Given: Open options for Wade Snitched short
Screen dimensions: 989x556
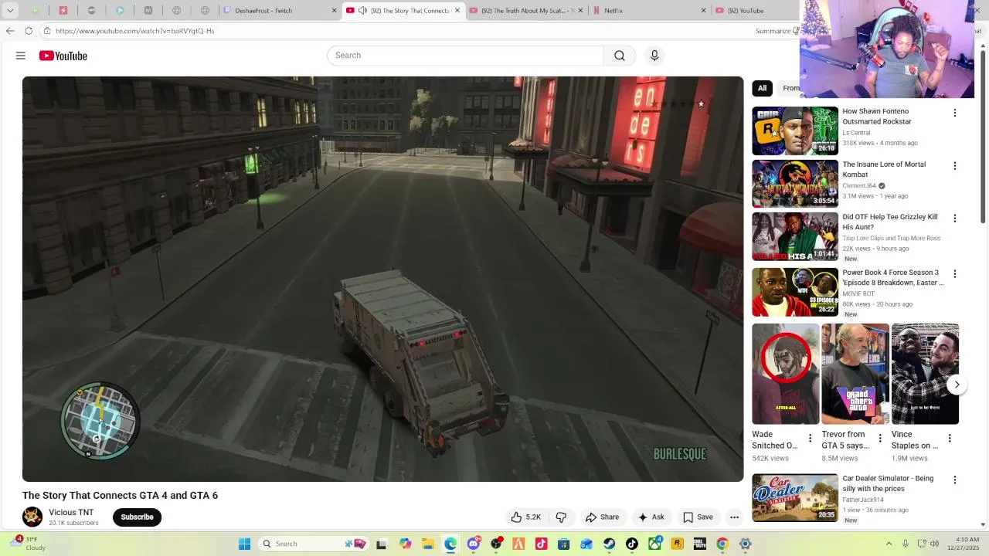Looking at the screenshot, I should (810, 439).
